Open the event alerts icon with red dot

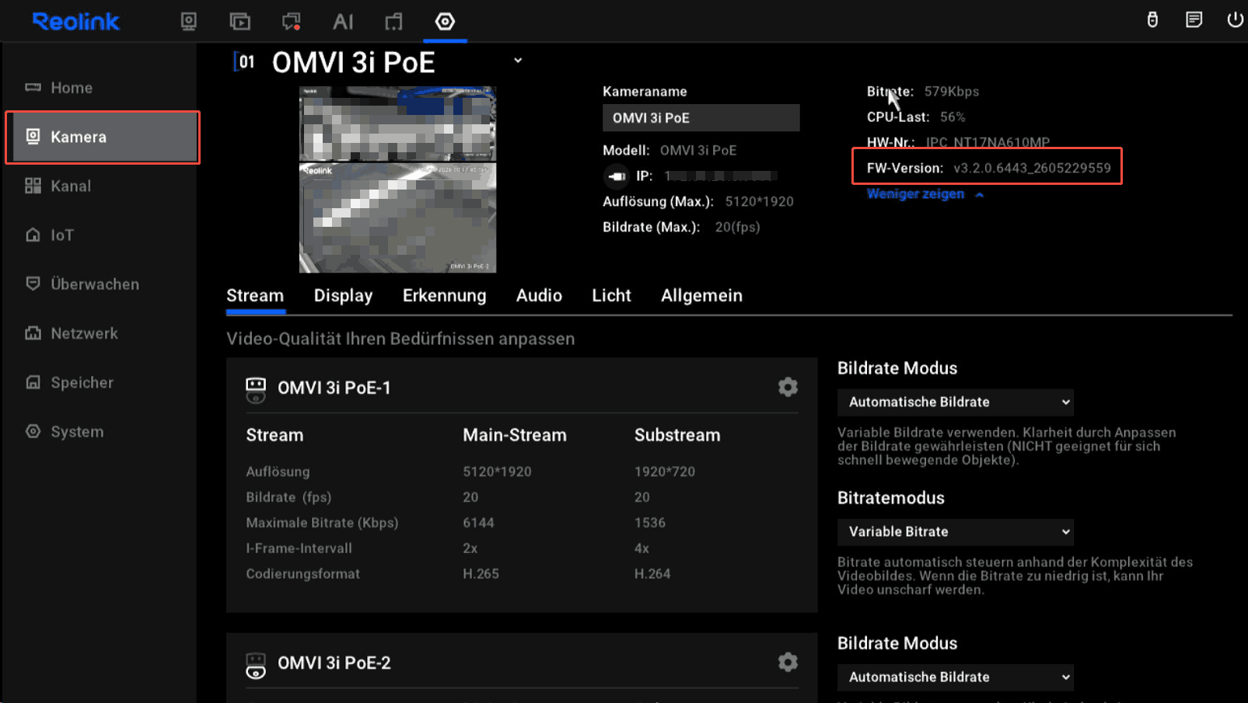pos(292,21)
